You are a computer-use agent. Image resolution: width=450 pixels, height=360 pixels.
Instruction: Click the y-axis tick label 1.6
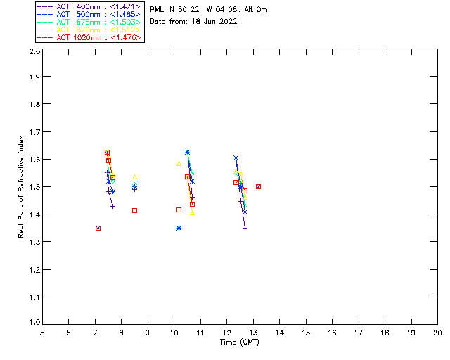pos(34,160)
